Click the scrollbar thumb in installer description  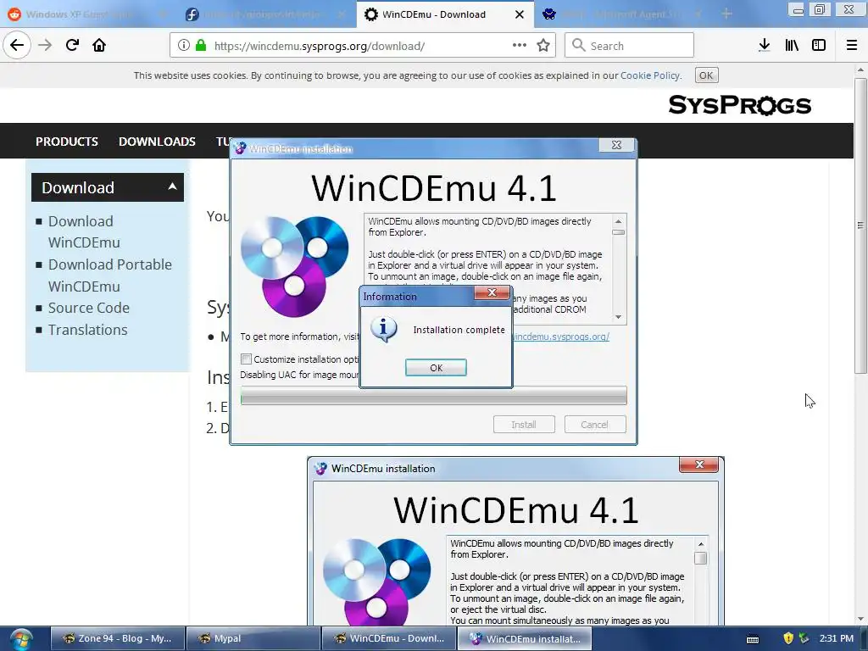pos(618,232)
